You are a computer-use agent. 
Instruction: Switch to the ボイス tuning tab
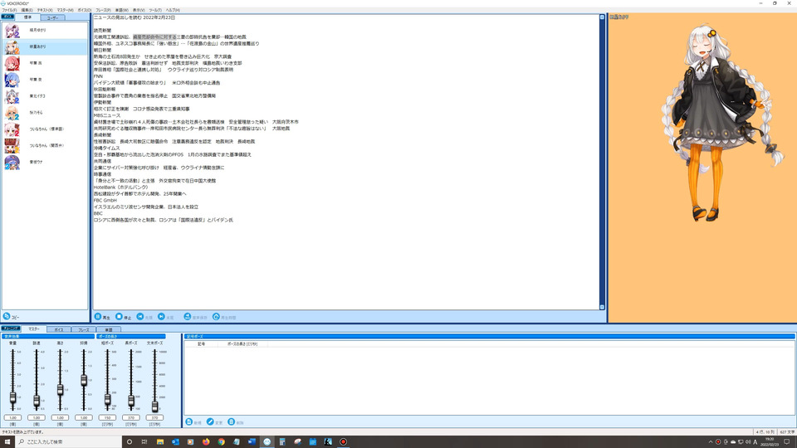(58, 329)
